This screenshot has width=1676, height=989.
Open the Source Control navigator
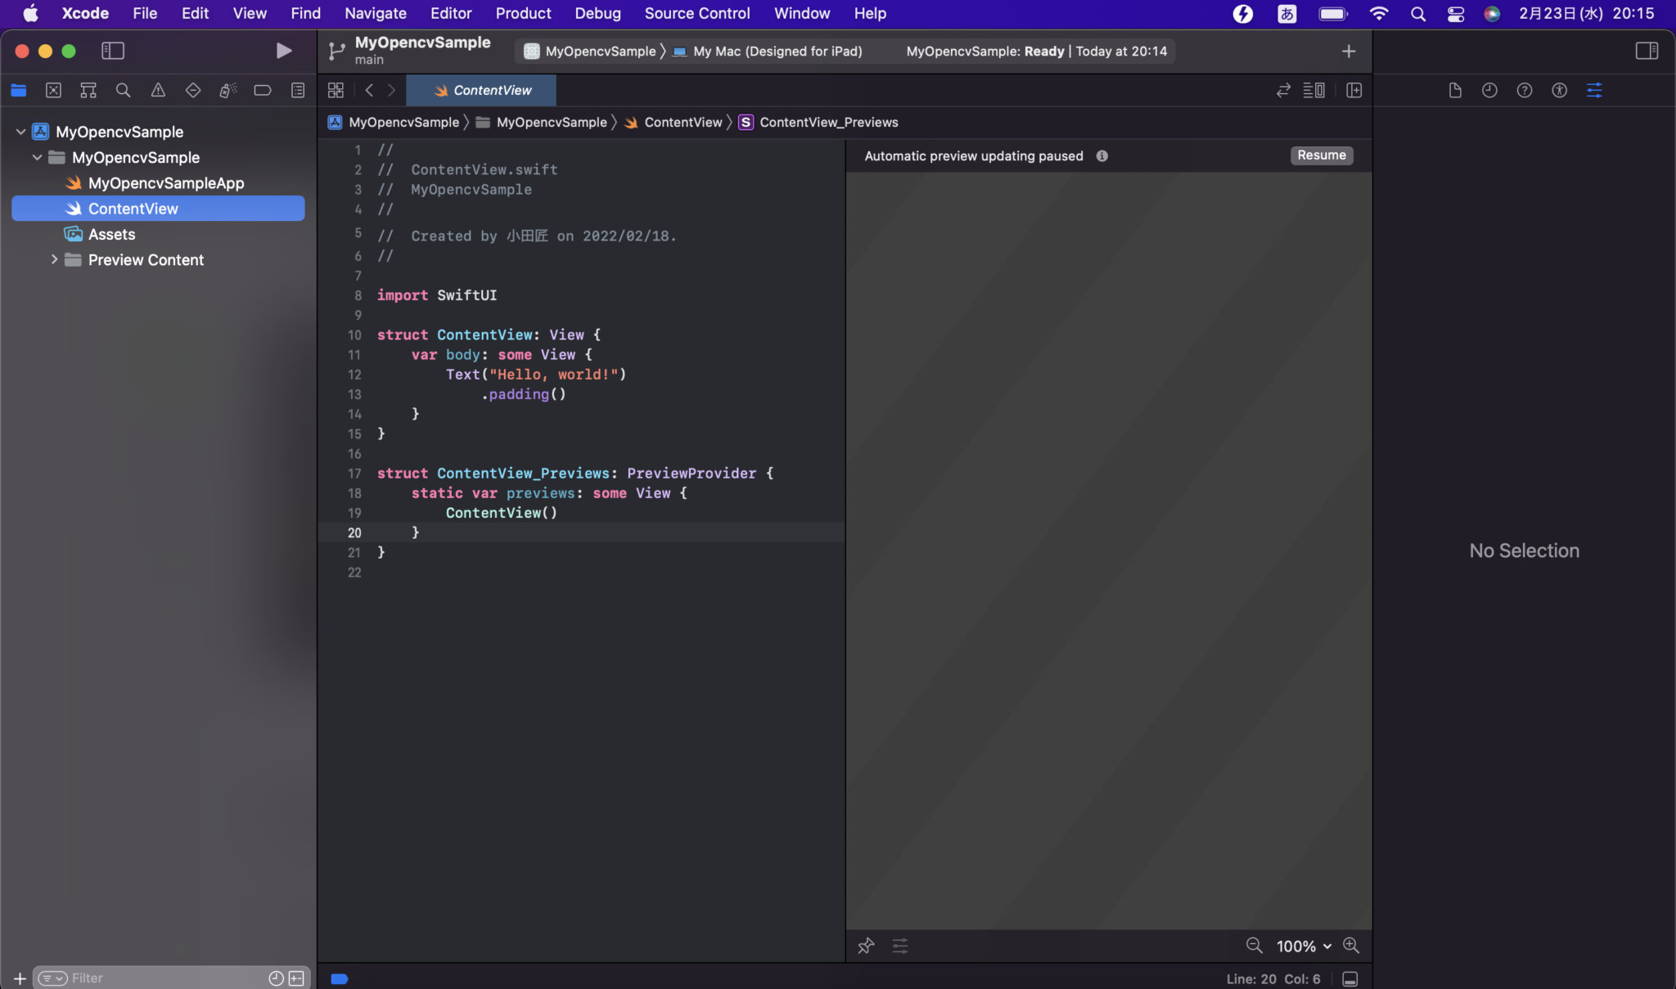pyautogui.click(x=53, y=90)
